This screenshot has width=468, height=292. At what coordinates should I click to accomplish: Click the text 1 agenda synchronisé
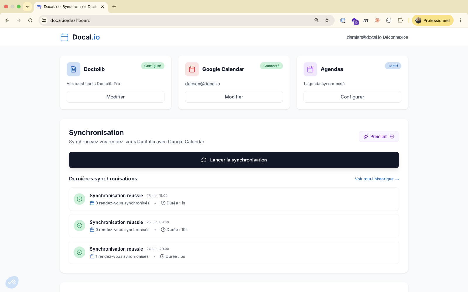tap(324, 84)
